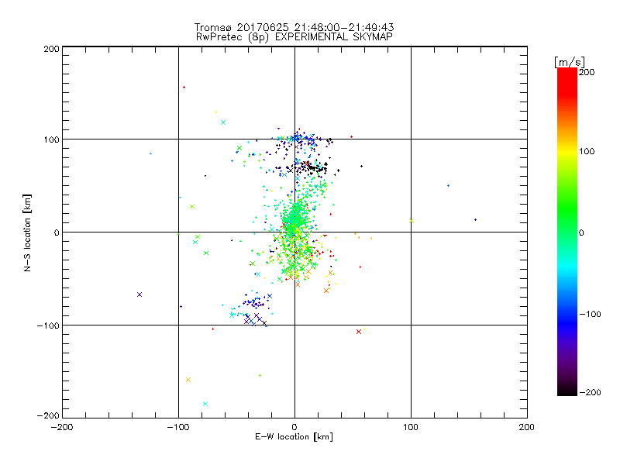Click the 'N-S location [km]' axis label

tap(27, 233)
